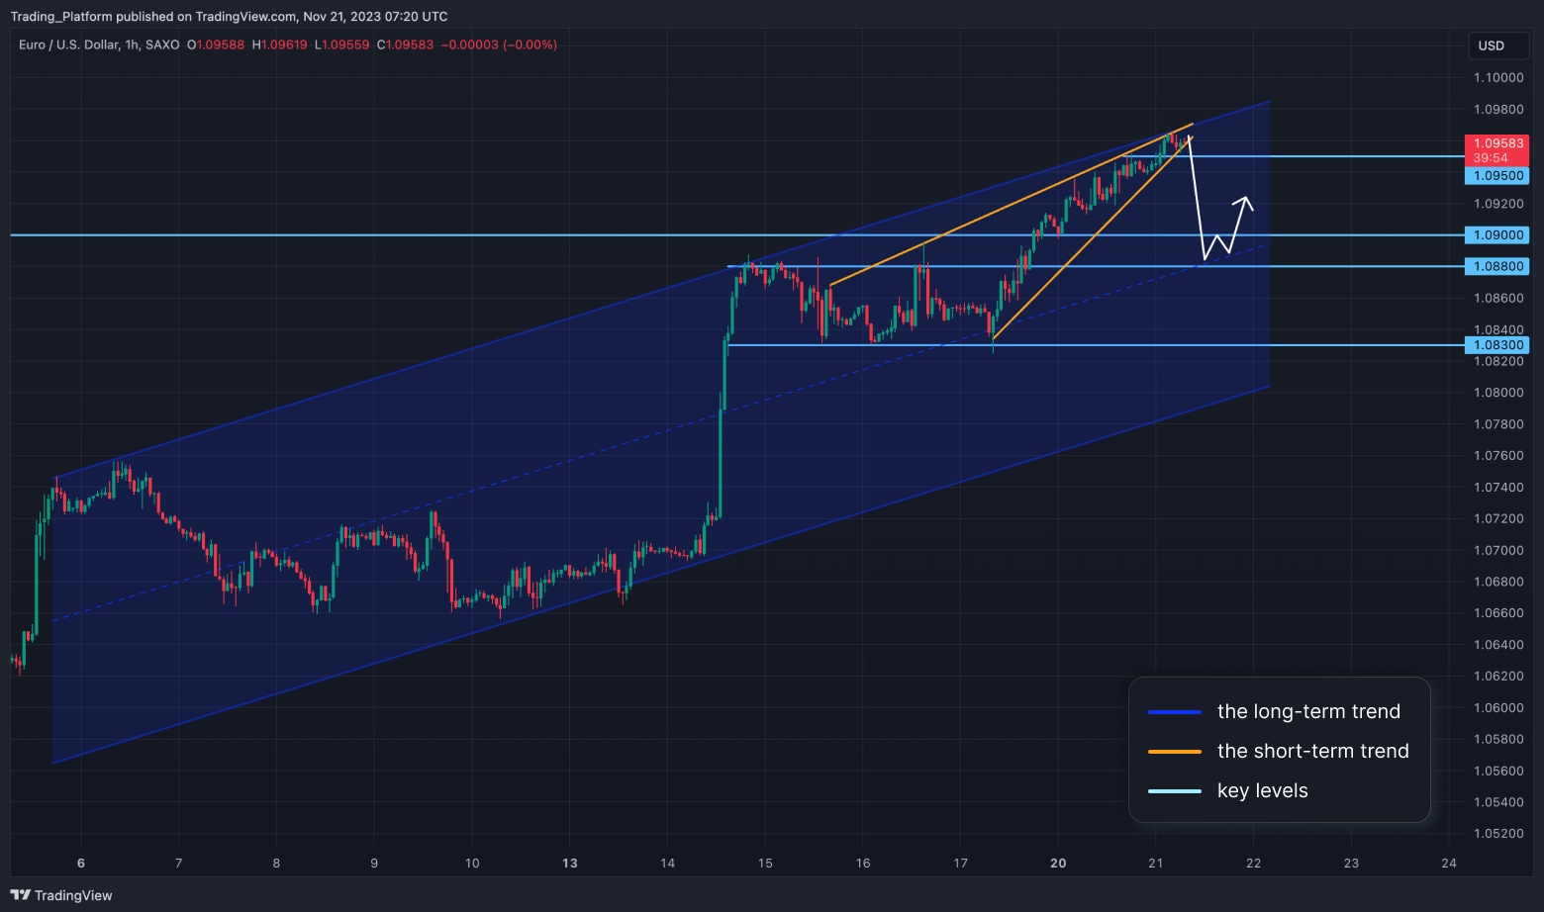Screen dimensions: 1544x912
Task: Click date 13 on the time axis
Action: (570, 863)
